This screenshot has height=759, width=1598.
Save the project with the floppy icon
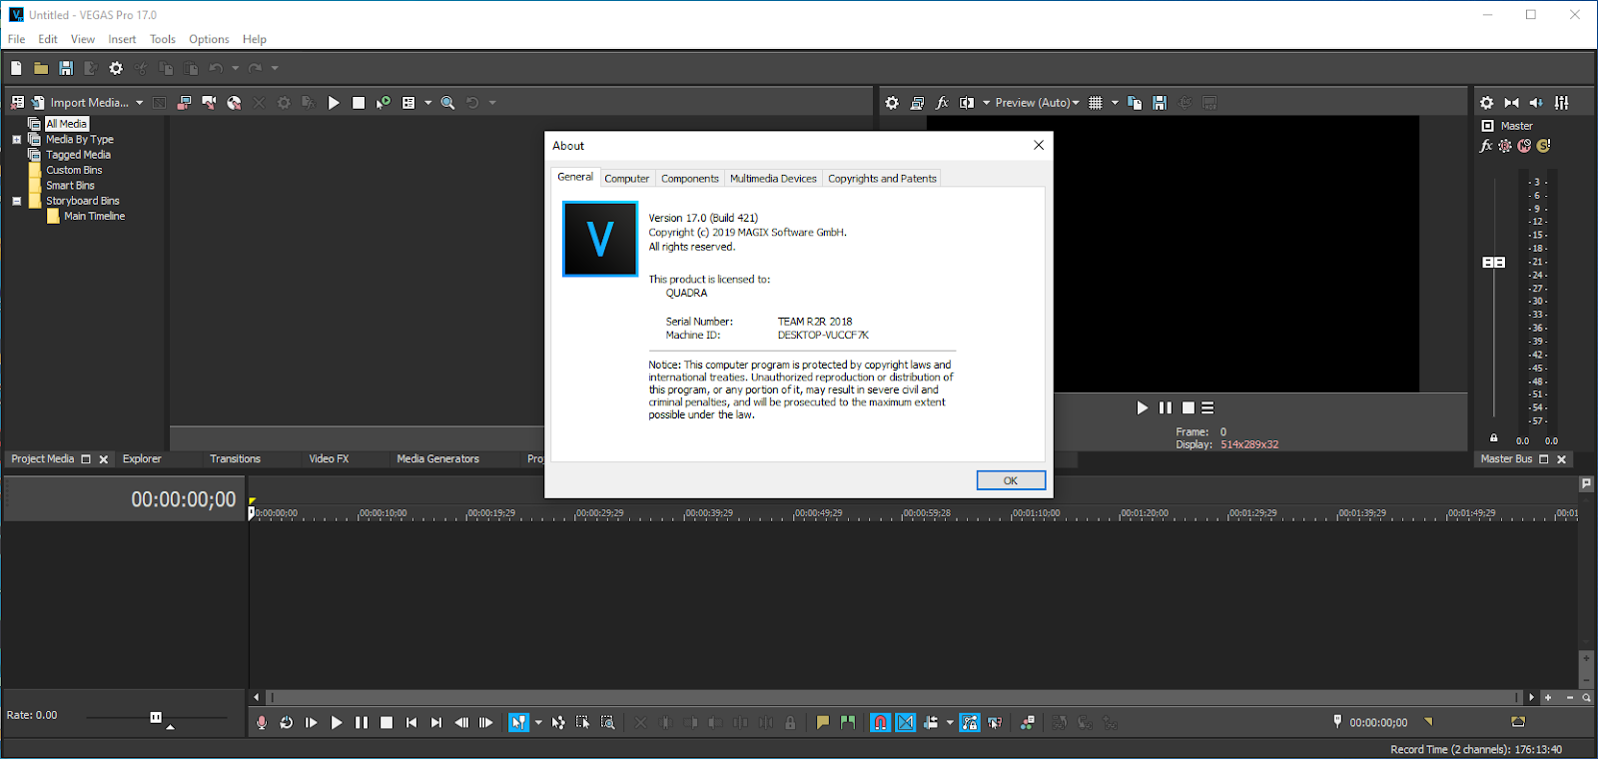[66, 68]
